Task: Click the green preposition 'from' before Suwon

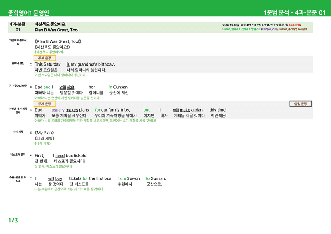Action: pyautogui.click(x=122, y=178)
